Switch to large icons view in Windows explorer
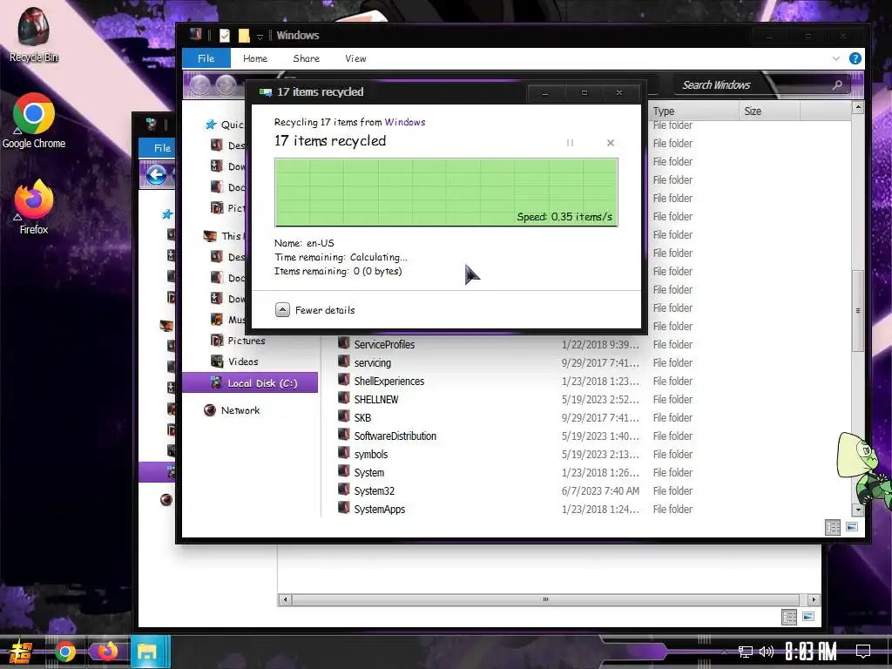This screenshot has width=892, height=669. click(852, 527)
